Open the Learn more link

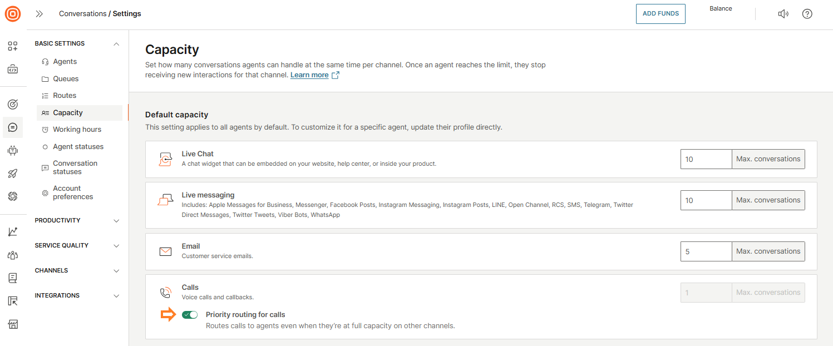coord(309,75)
